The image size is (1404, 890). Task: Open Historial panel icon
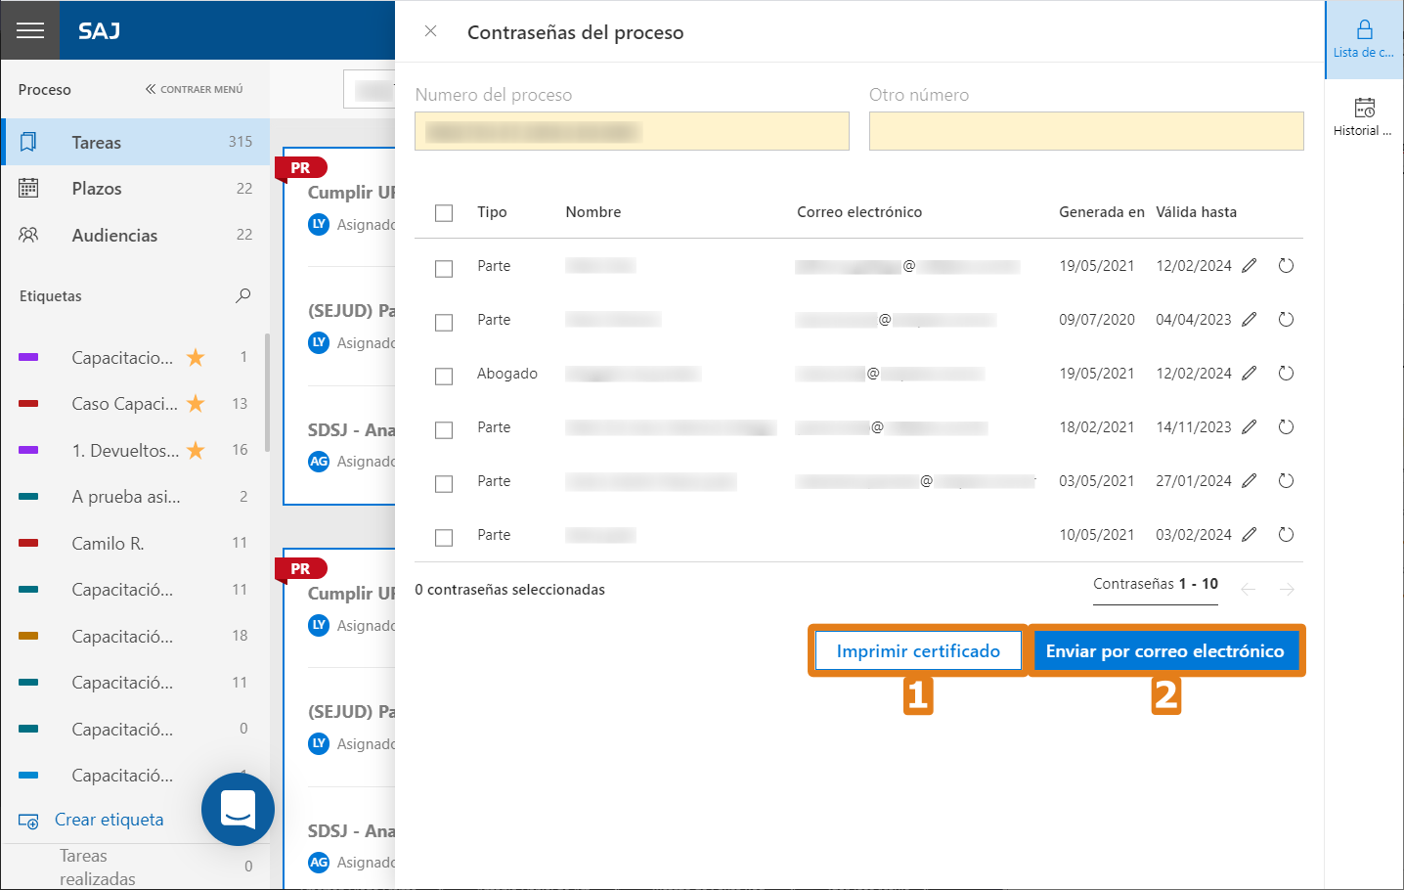click(1364, 117)
